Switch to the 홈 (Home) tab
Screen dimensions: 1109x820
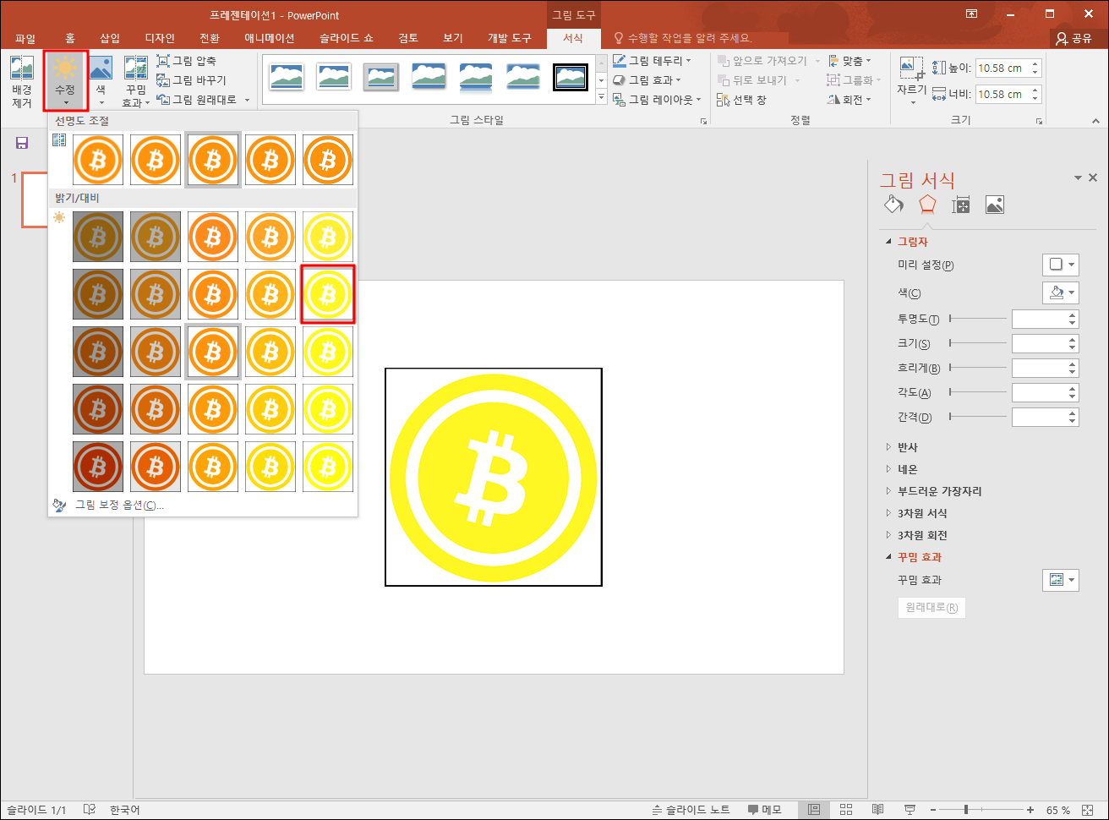click(x=70, y=38)
